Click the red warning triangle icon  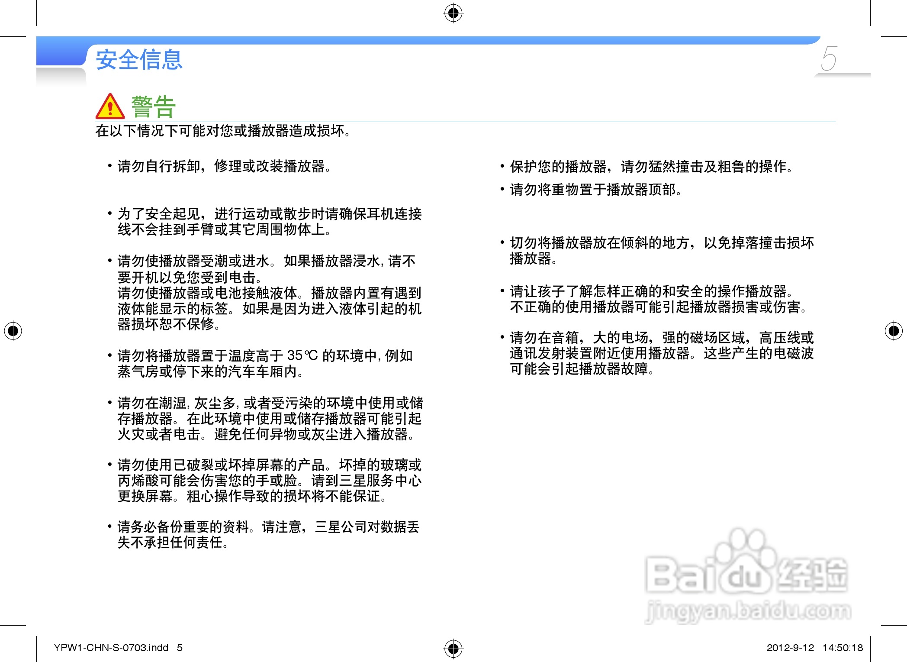click(110, 107)
